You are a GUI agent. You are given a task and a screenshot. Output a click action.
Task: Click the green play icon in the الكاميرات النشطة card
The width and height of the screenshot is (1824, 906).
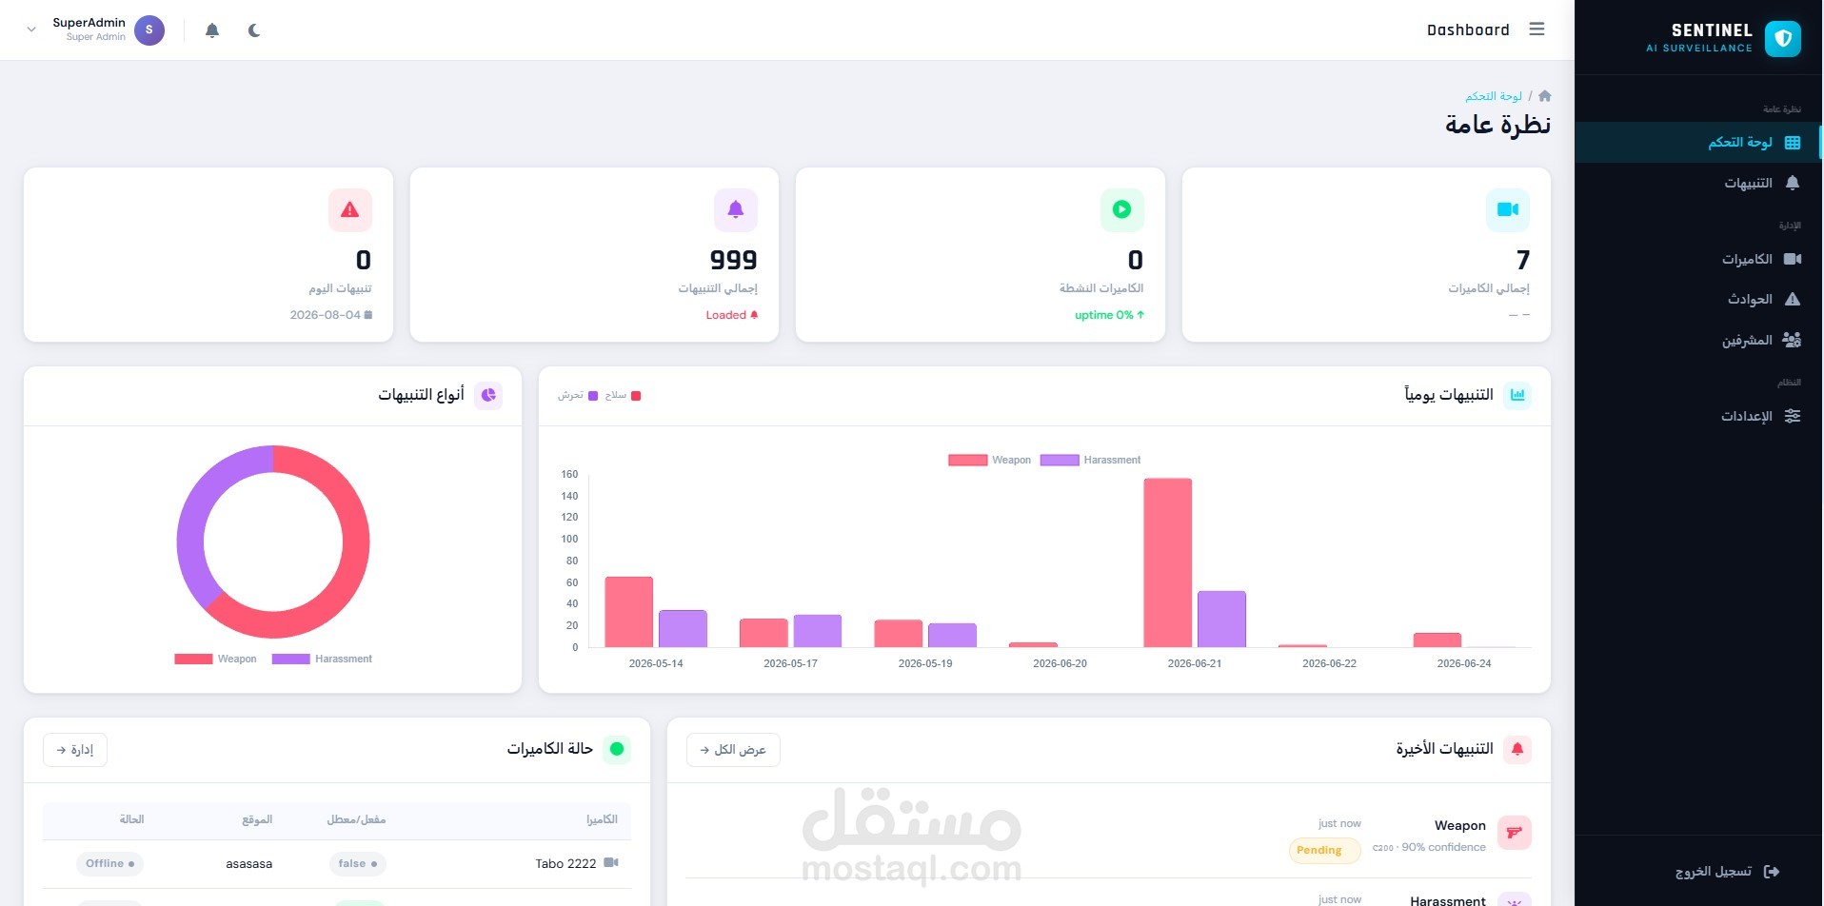(x=1121, y=209)
